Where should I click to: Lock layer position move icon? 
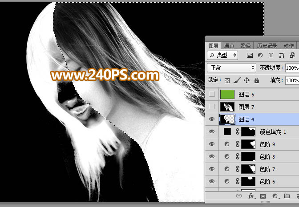247,80
